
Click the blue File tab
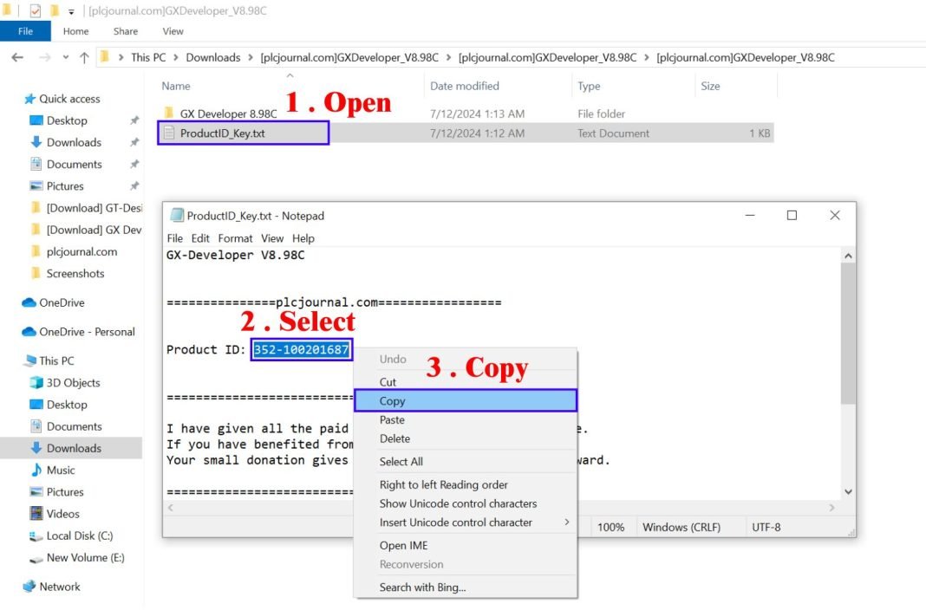[25, 31]
